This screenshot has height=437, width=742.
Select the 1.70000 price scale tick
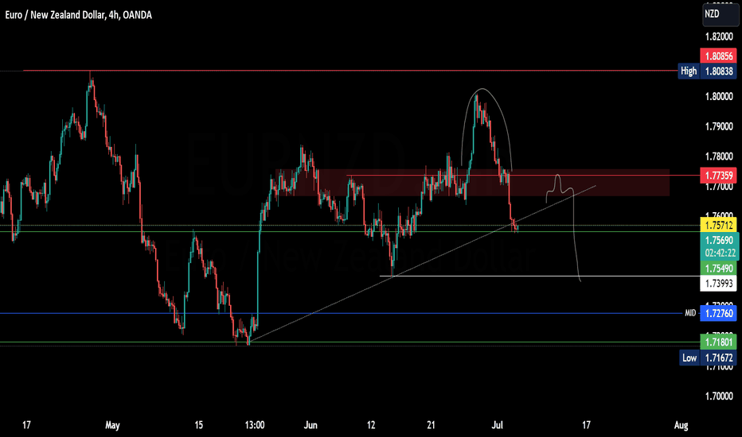(x=719, y=396)
